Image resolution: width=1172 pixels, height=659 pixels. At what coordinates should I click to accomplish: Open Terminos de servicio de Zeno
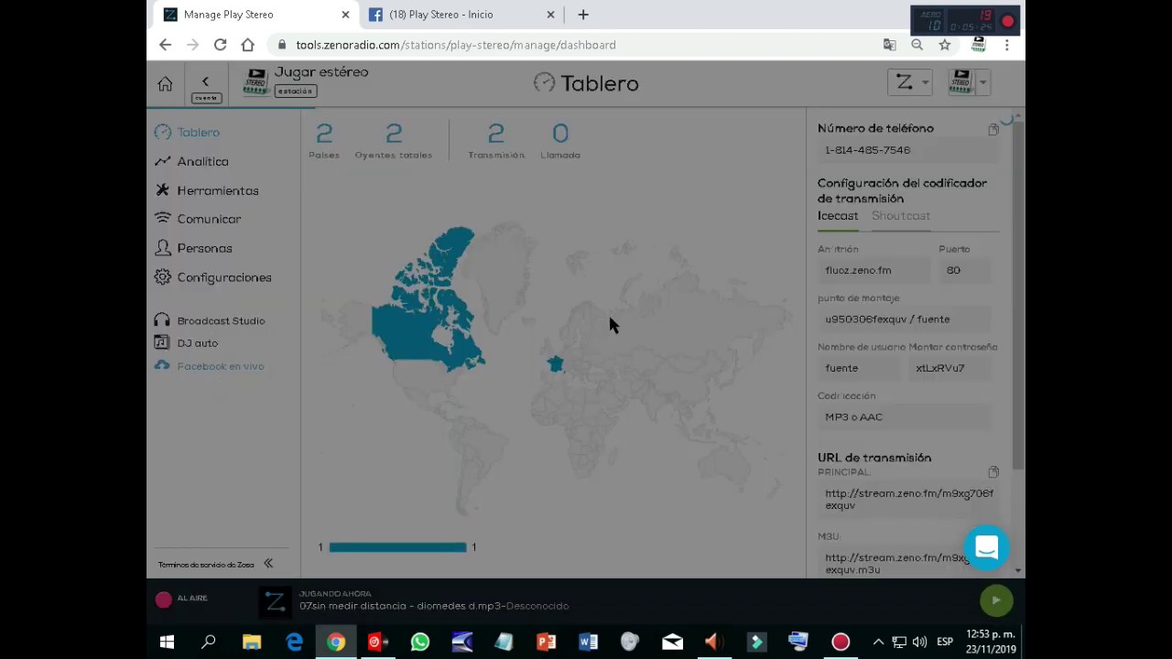[x=206, y=565]
